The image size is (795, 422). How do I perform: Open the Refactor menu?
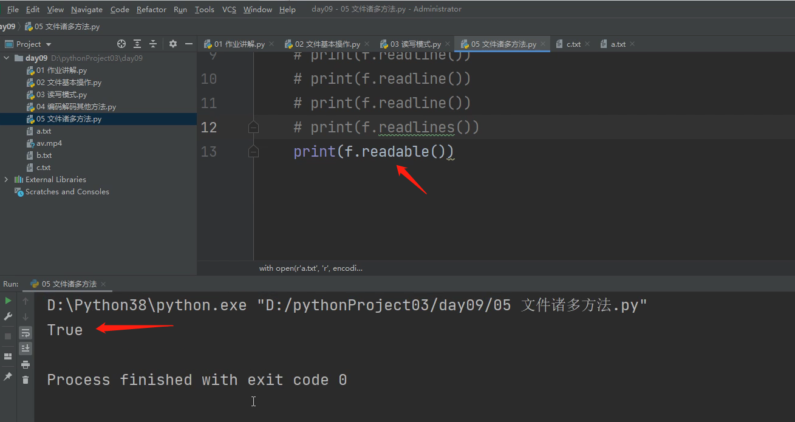click(x=152, y=9)
